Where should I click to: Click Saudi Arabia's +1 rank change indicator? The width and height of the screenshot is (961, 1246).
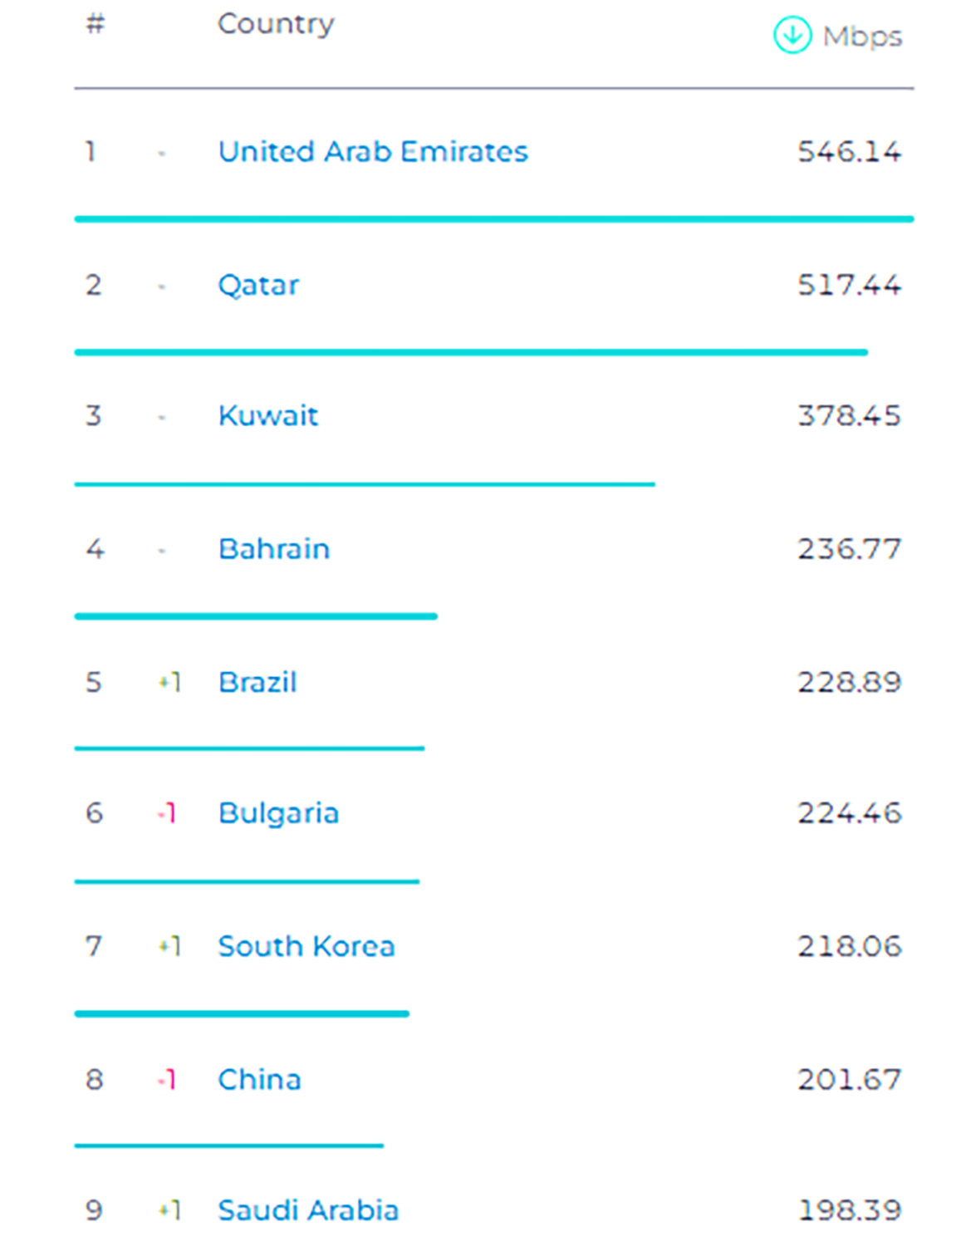pyautogui.click(x=170, y=1211)
